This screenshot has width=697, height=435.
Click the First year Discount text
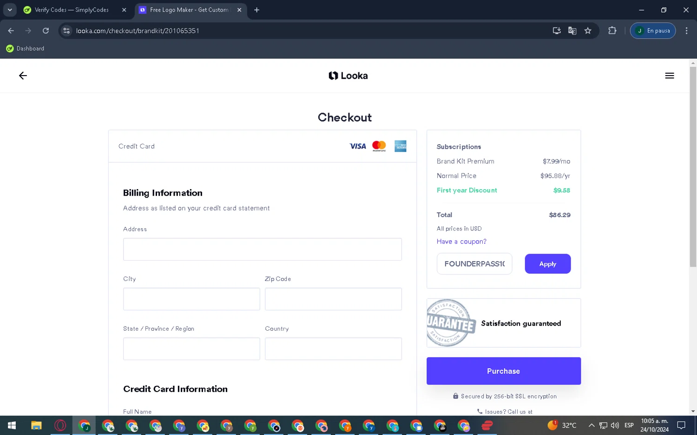467,190
